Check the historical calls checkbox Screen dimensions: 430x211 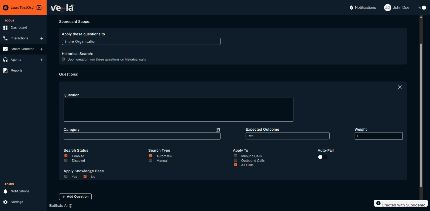[x=63, y=59]
